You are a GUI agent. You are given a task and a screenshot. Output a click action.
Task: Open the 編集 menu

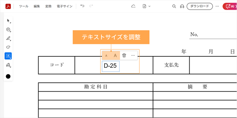[37, 6]
